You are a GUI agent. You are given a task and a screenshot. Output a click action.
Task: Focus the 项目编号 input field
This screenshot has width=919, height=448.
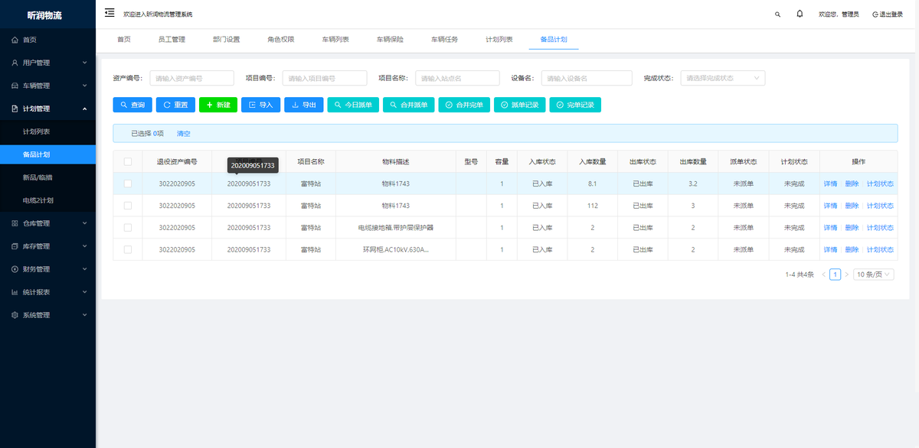coord(325,78)
